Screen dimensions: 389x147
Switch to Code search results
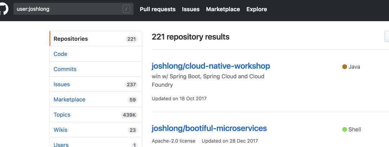(61, 54)
